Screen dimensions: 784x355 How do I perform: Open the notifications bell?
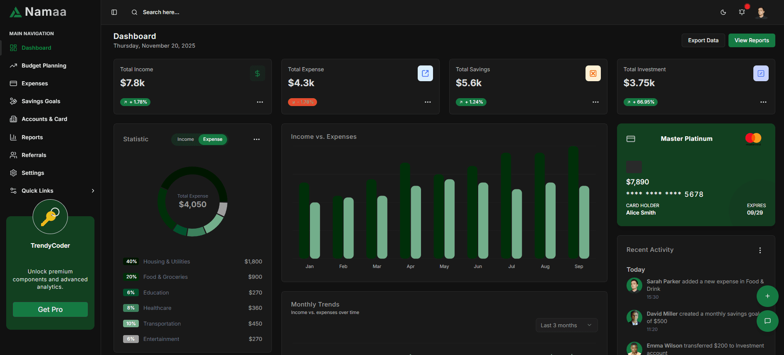[x=742, y=12]
